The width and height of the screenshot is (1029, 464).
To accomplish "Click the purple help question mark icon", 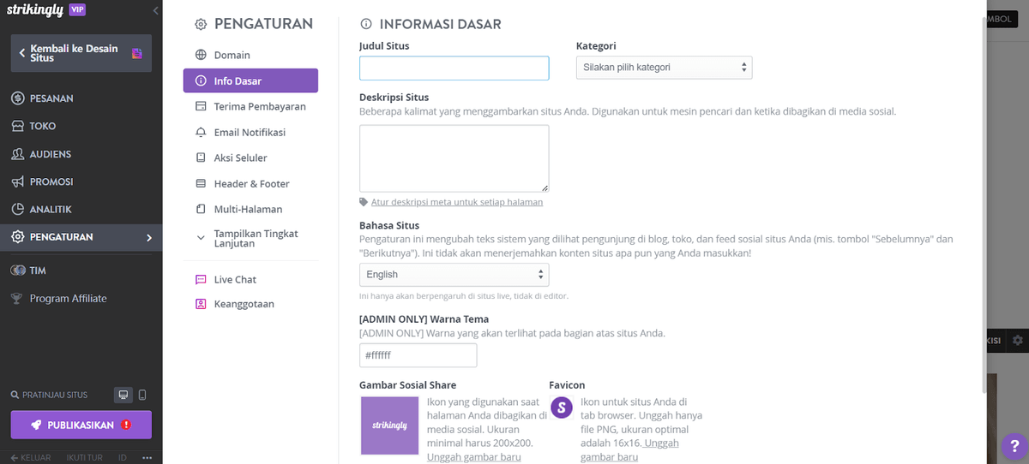I will coord(1014,446).
